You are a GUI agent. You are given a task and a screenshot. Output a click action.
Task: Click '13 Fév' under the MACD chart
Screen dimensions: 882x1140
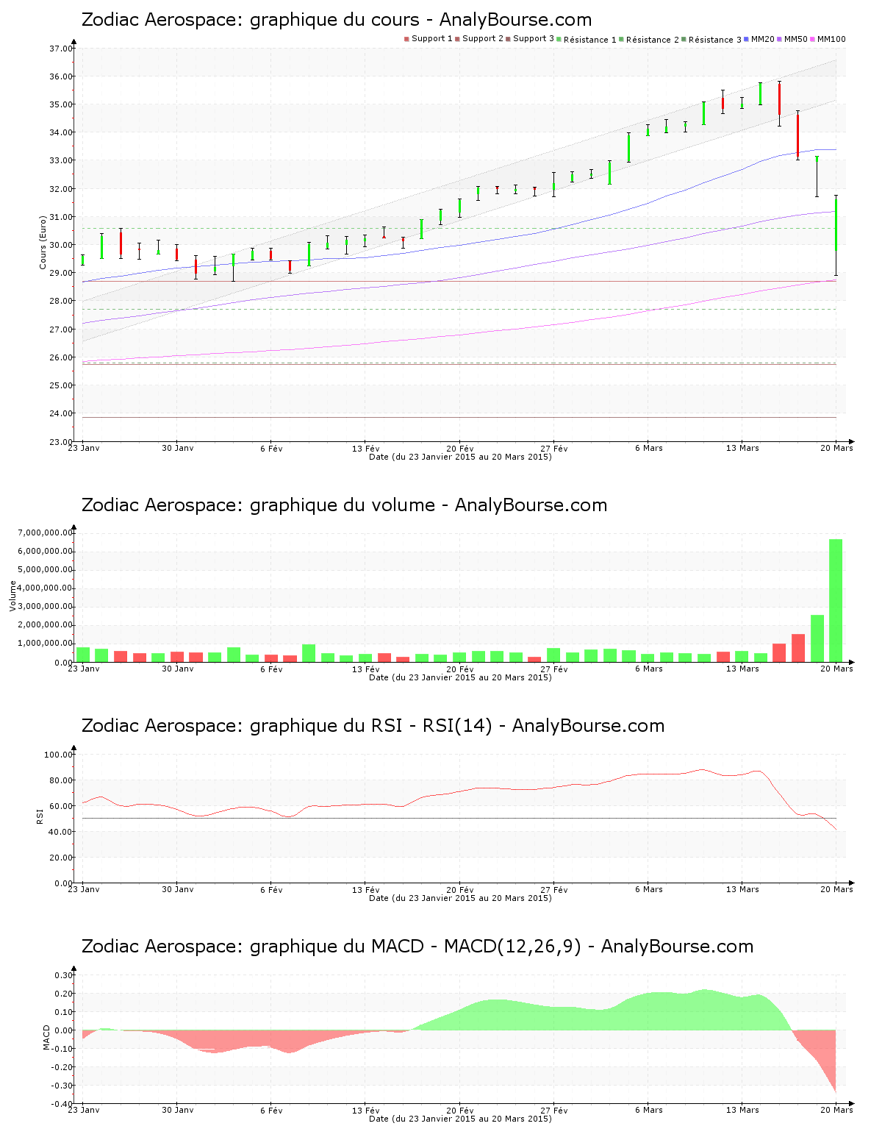(x=366, y=1110)
